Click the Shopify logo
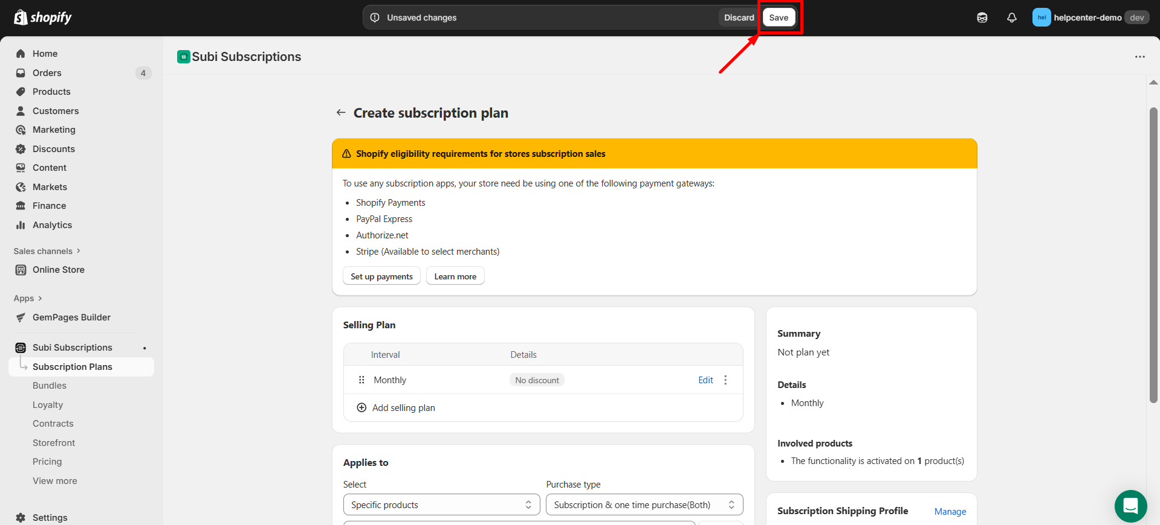 click(x=42, y=17)
